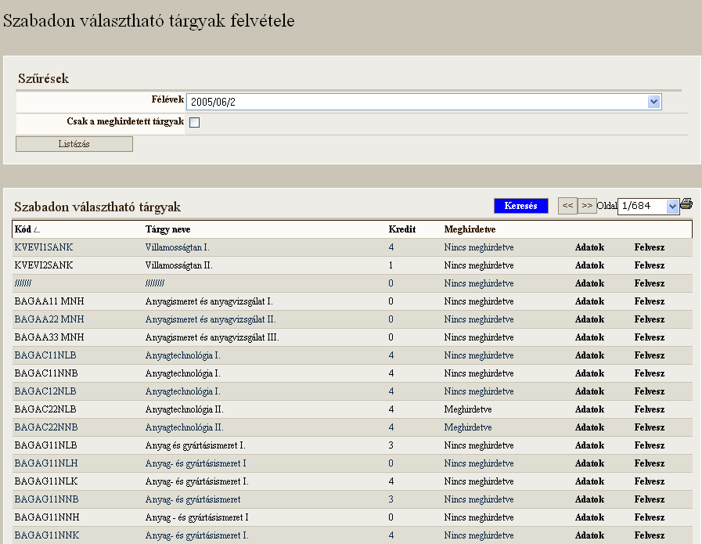Open Adatok for BAGAC22NLB row

click(589, 409)
